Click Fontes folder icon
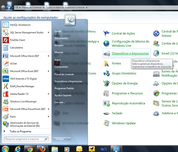Image resolution: width=178 pixels, height=152 pixels. coord(106,64)
